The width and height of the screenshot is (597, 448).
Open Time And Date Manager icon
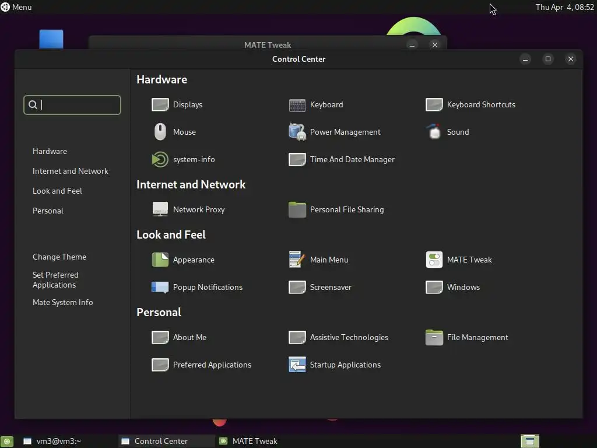297,159
